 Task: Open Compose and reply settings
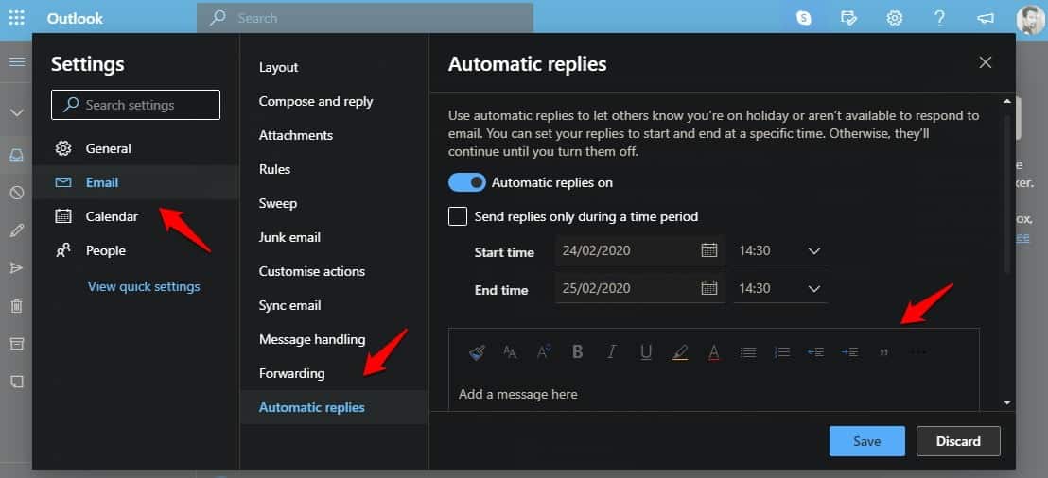tap(334, 101)
